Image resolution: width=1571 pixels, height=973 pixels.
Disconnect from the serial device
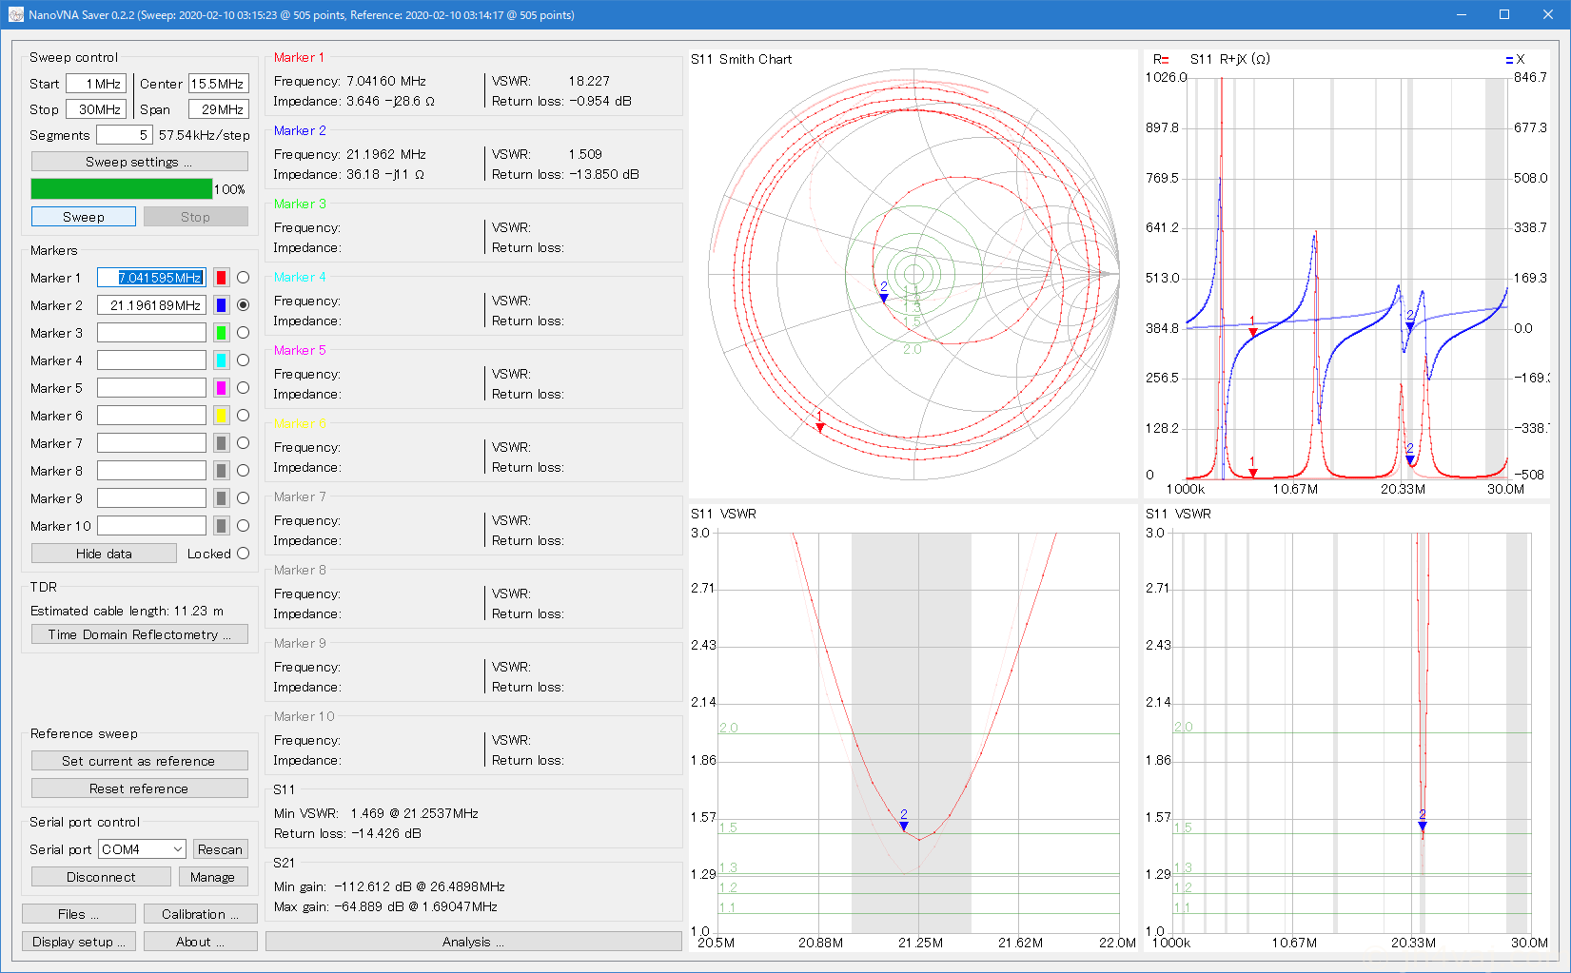(101, 877)
